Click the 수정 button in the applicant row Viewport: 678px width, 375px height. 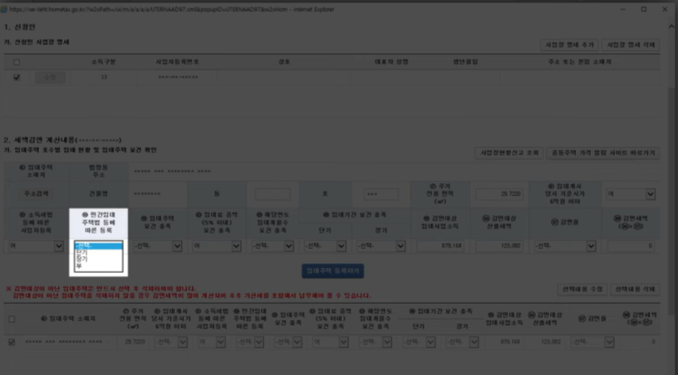(x=50, y=78)
